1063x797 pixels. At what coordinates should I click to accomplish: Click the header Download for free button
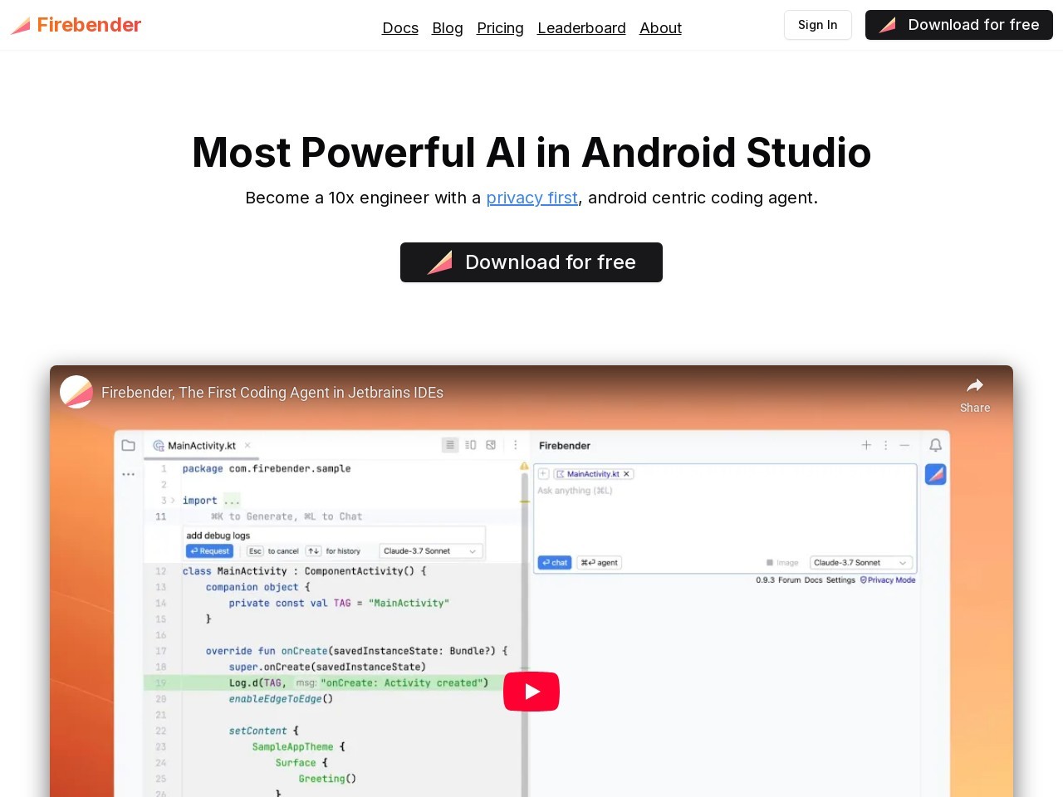click(x=959, y=25)
